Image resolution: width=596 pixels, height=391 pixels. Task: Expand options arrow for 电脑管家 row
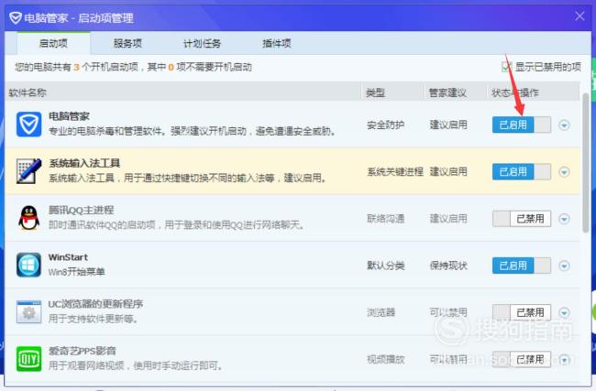(x=564, y=125)
